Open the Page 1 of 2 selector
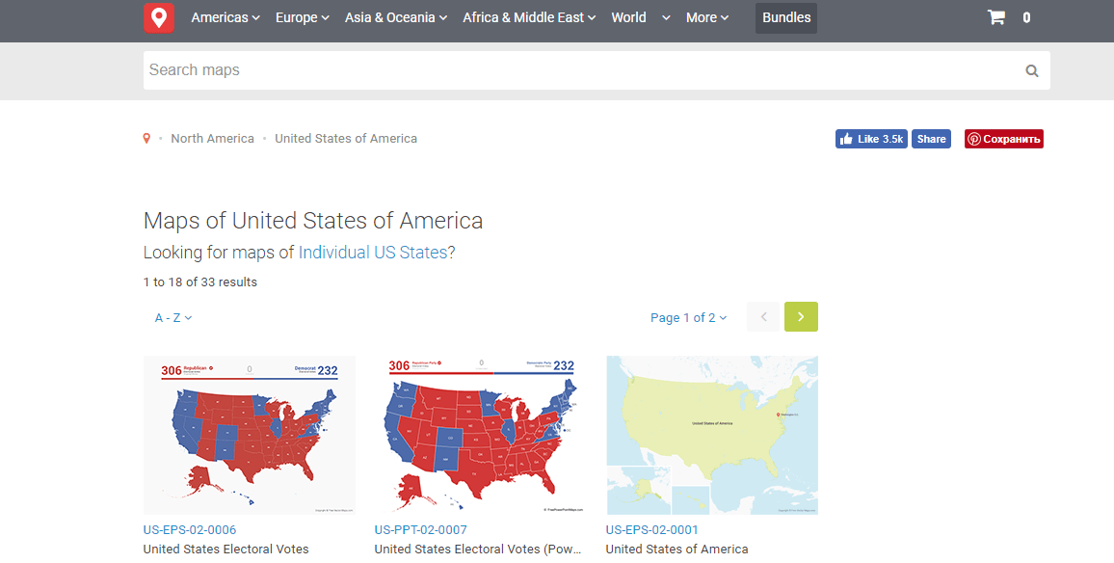The height and width of the screenshot is (563, 1114). click(688, 318)
